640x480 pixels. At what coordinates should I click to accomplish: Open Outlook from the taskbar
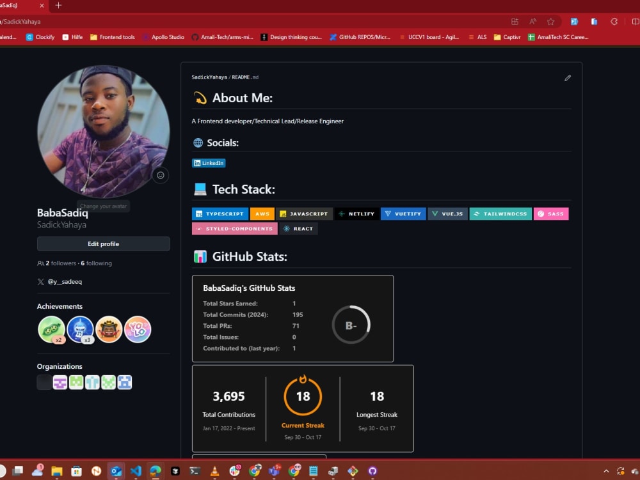pos(116,471)
